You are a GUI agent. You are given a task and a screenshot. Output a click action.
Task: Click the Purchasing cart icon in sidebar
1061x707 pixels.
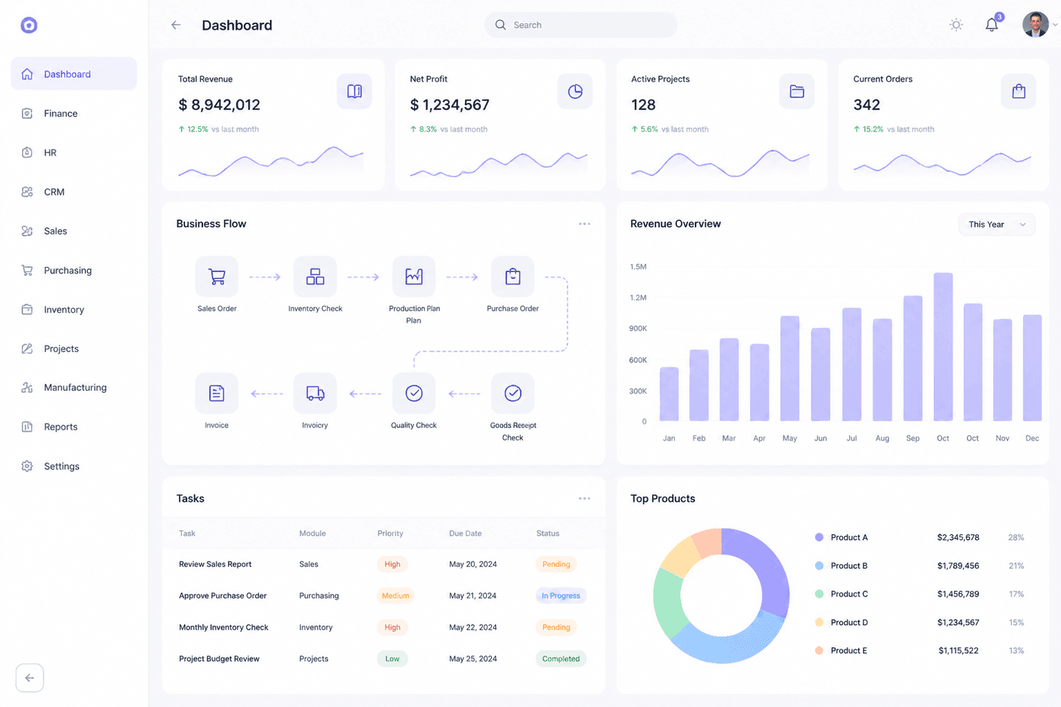[27, 271]
